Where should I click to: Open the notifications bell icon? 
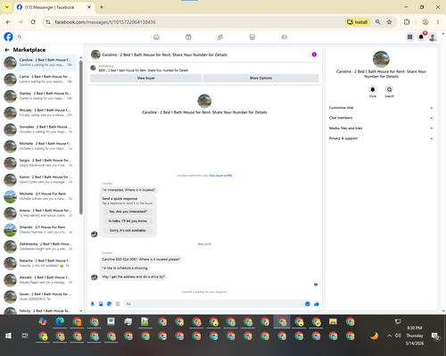[x=421, y=37]
